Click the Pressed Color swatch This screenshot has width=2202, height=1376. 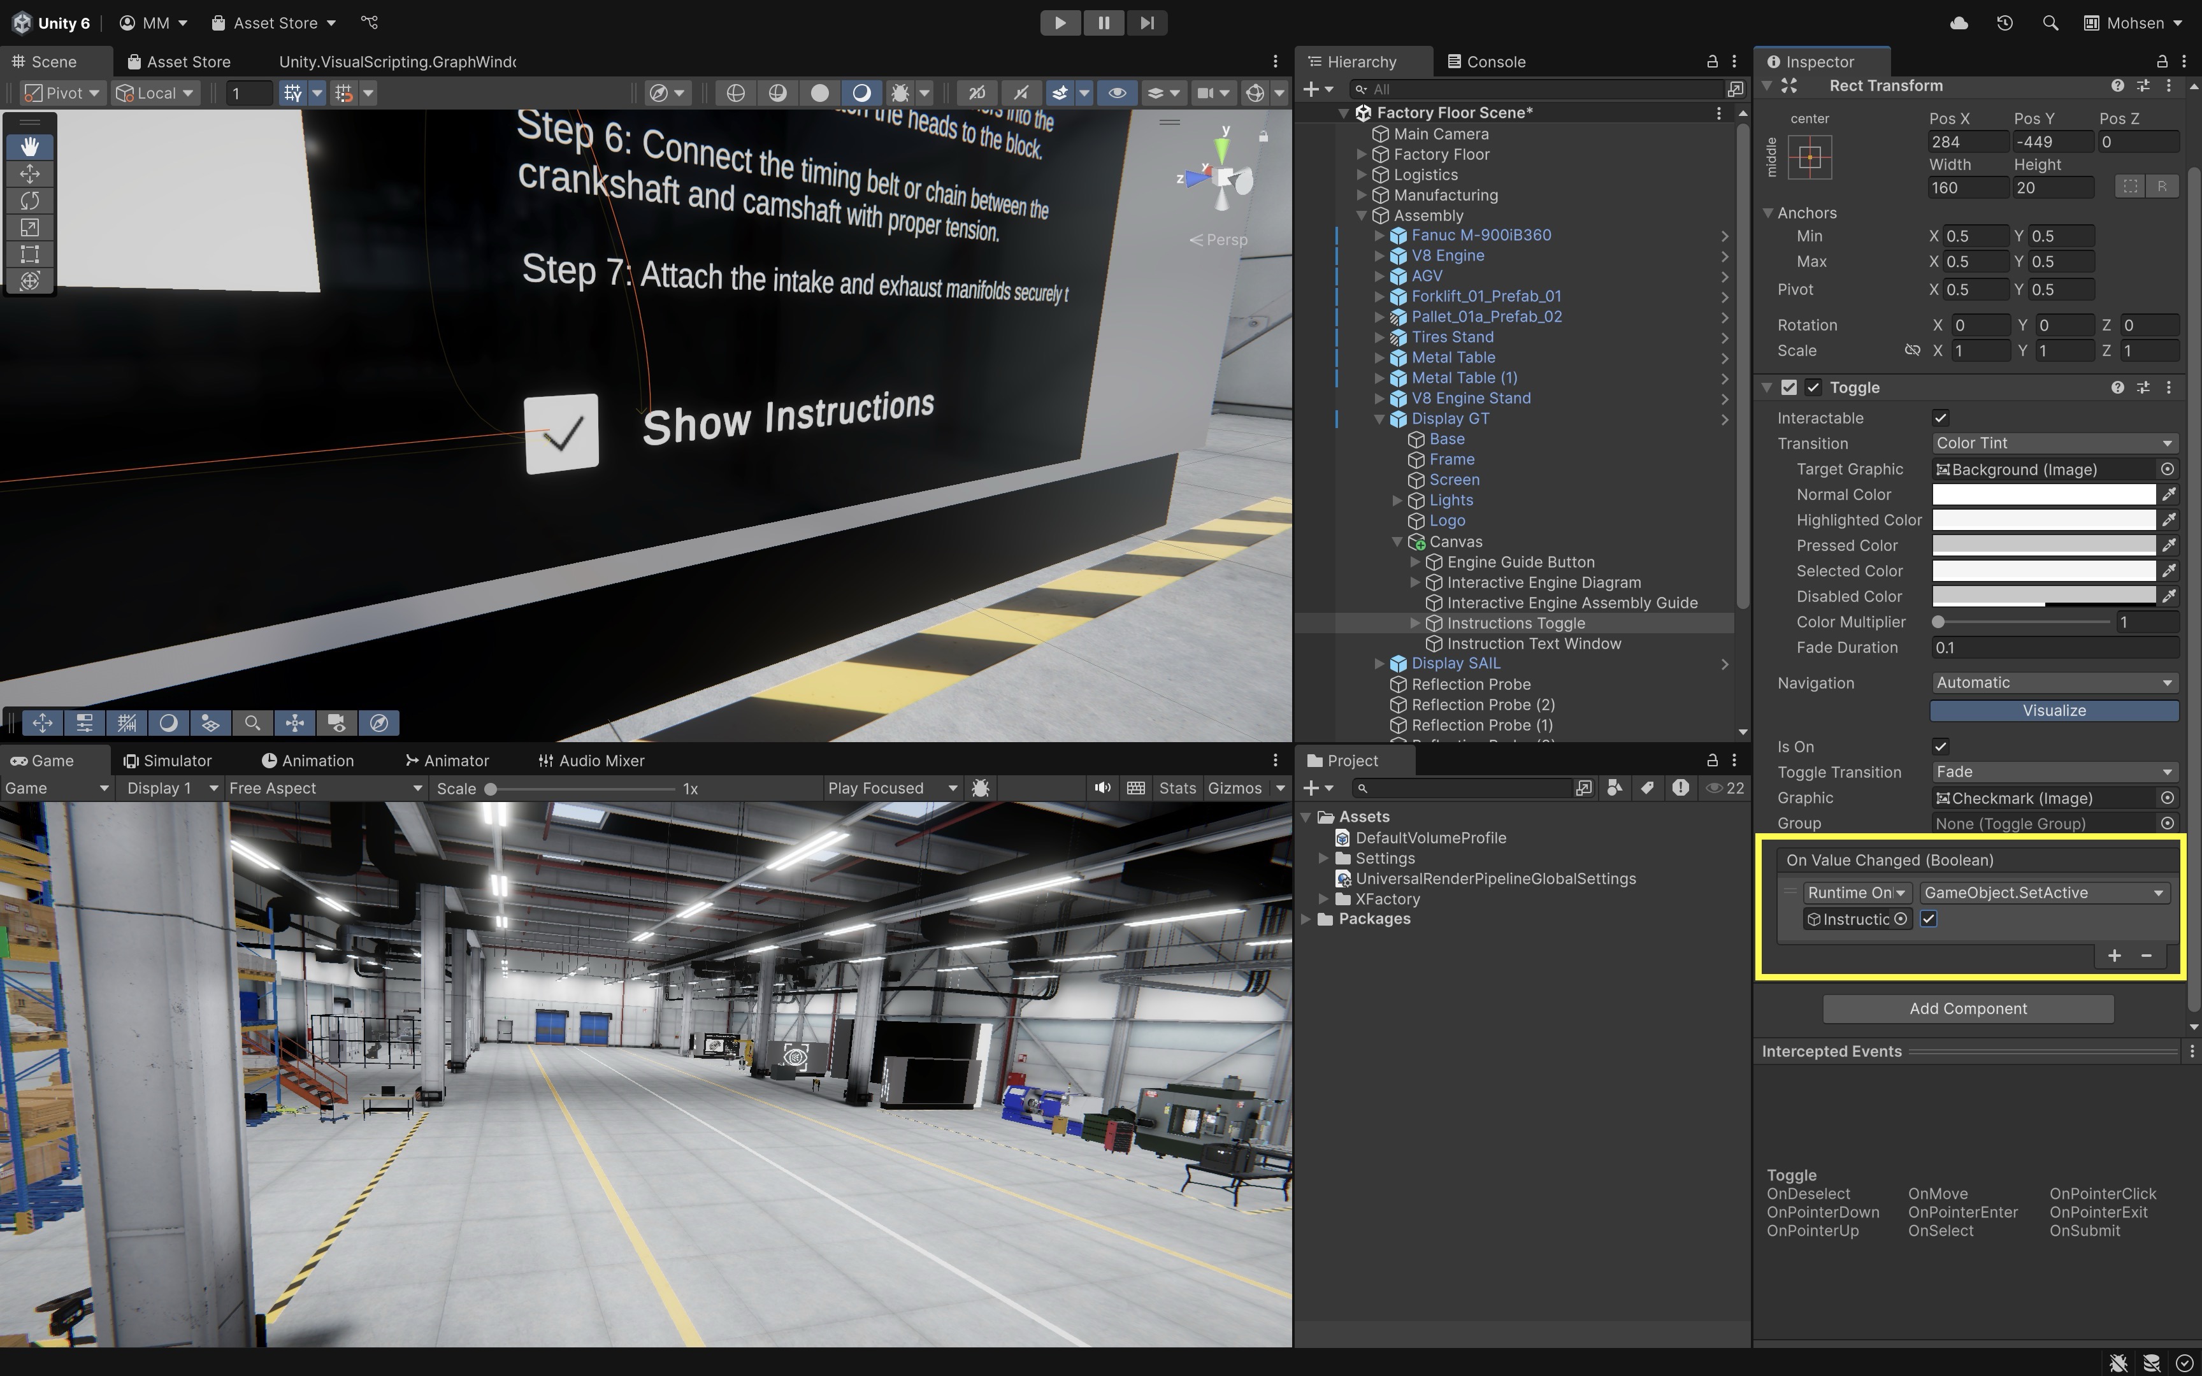2043,545
